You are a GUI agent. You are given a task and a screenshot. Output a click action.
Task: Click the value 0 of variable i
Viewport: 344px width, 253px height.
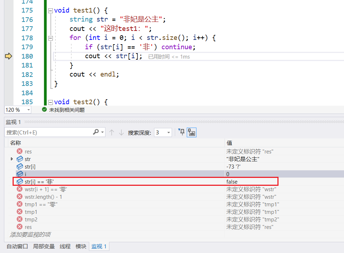(x=228, y=174)
